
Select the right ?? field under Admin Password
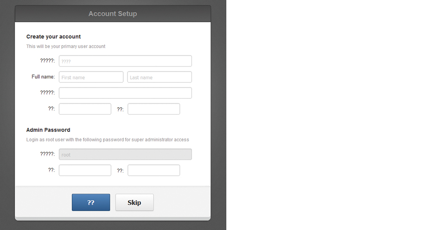pos(154,170)
